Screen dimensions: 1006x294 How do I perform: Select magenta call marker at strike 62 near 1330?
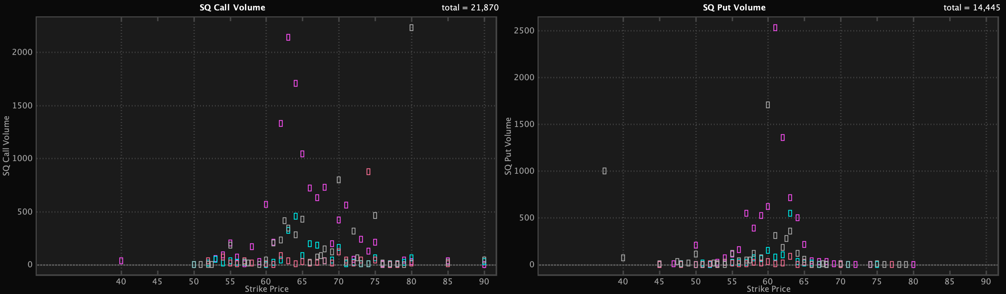281,123
